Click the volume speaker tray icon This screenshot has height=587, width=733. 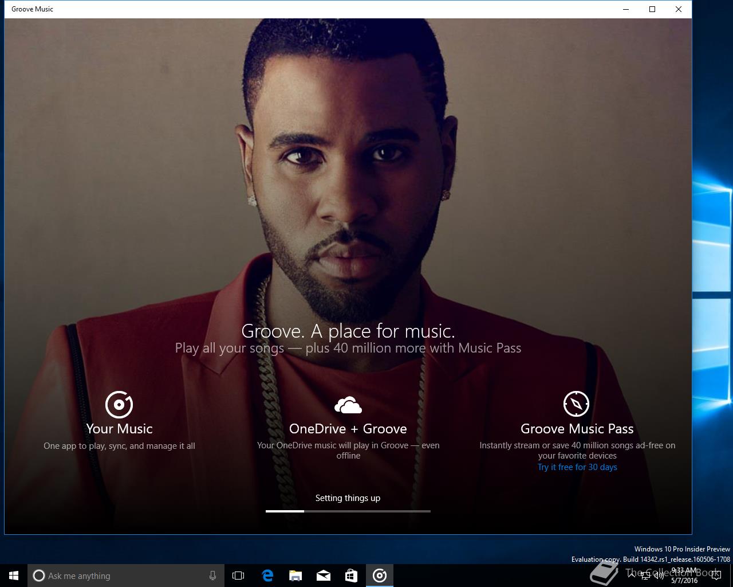pyautogui.click(x=659, y=576)
